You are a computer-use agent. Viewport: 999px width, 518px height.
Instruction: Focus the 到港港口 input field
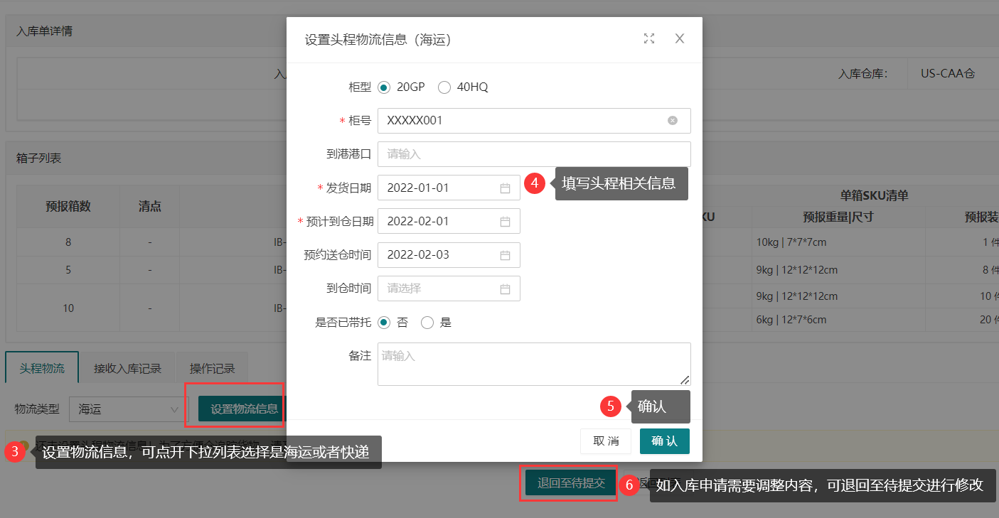533,154
